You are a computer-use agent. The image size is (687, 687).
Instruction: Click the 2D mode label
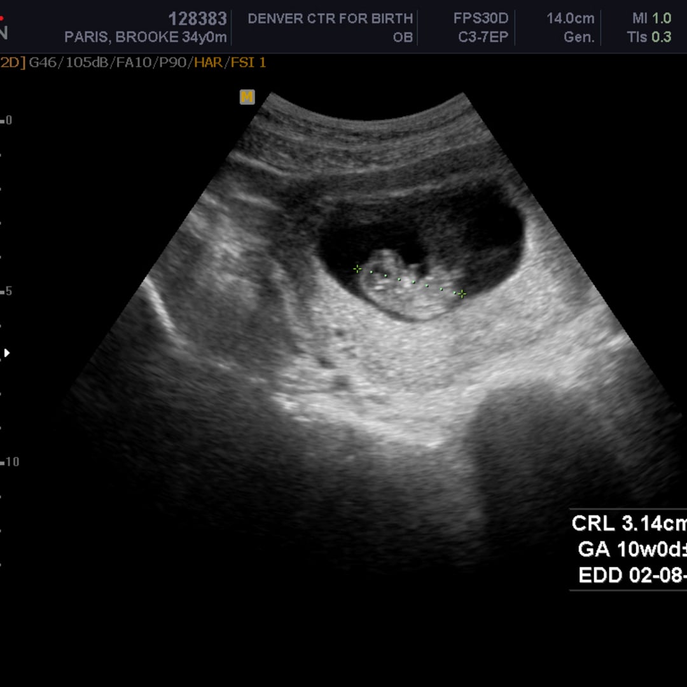click(13, 62)
